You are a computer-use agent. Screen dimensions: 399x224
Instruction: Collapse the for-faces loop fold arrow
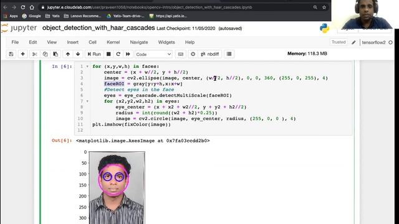point(87,67)
